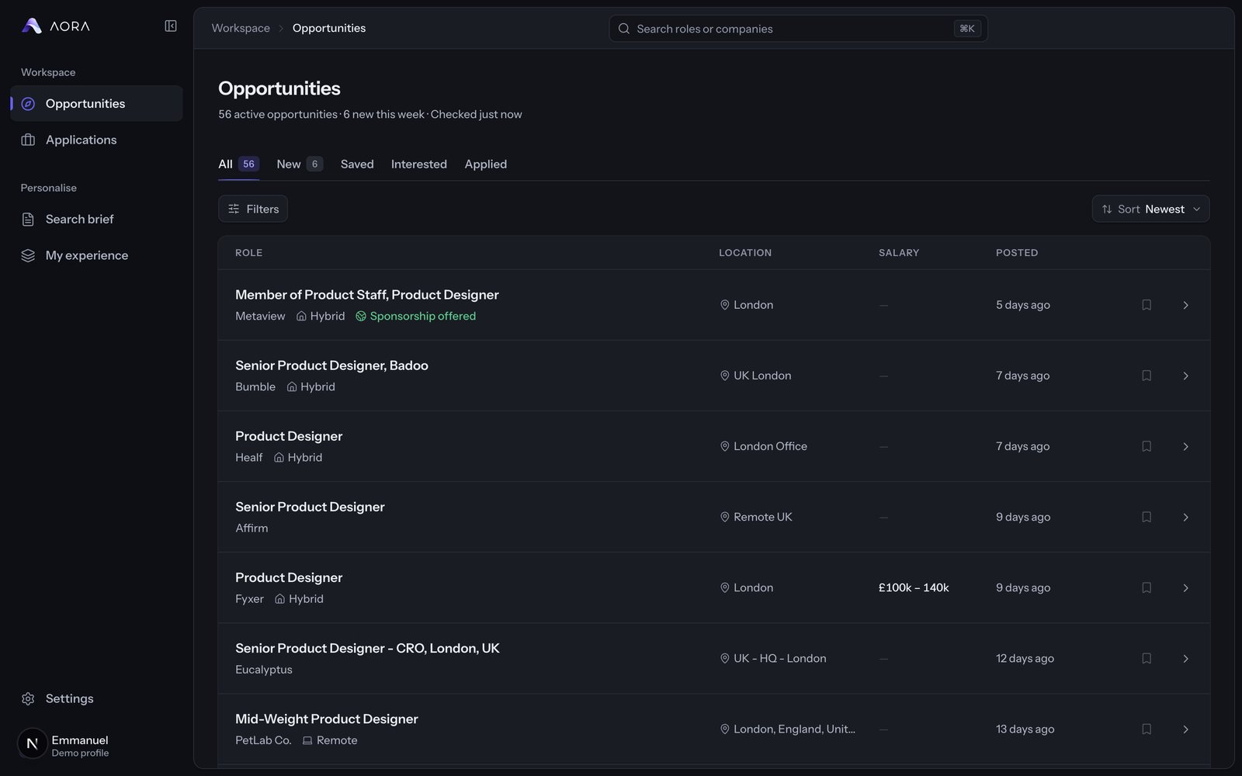Save the PetLab Mid-Weight Designer role
Image resolution: width=1242 pixels, height=776 pixels.
click(1147, 729)
